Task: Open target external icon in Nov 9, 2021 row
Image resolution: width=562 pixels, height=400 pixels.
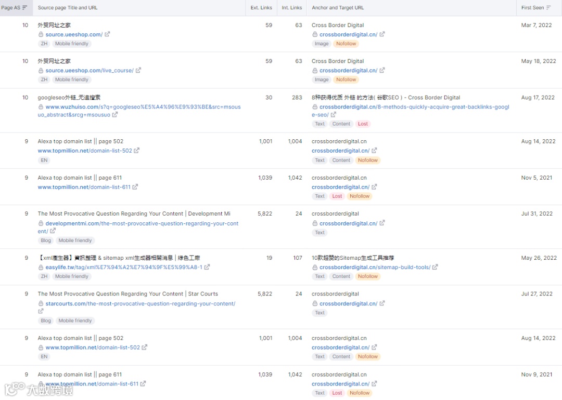Action: [374, 383]
